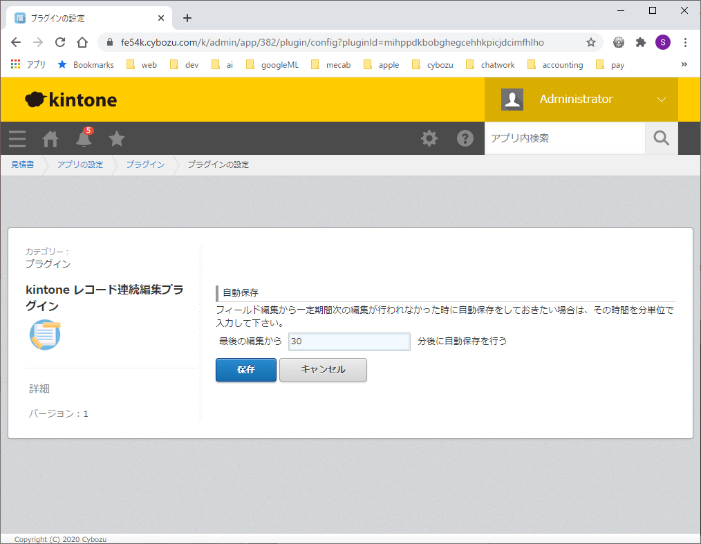Viewport: 701px width, 544px height.
Task: Select the プラグインの設定 browser tab
Action: point(89,18)
